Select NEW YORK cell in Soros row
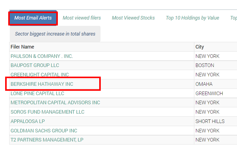Viewport: 237px width, 153px height. (x=216, y=112)
